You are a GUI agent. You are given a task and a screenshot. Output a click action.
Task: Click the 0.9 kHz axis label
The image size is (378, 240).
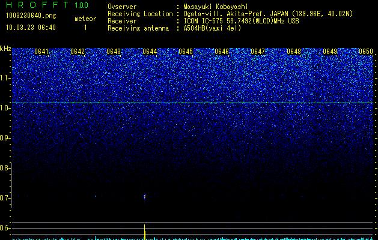4,138
